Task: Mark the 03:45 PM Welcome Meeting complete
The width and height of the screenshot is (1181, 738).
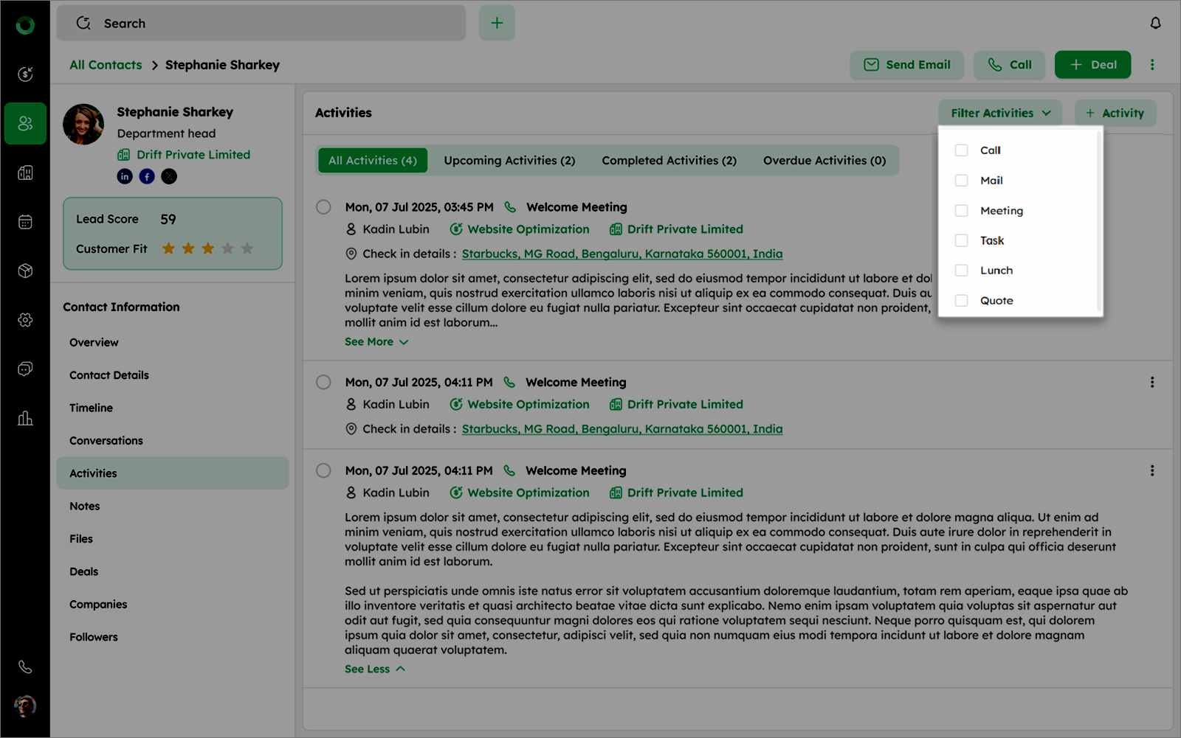Action: pos(323,207)
